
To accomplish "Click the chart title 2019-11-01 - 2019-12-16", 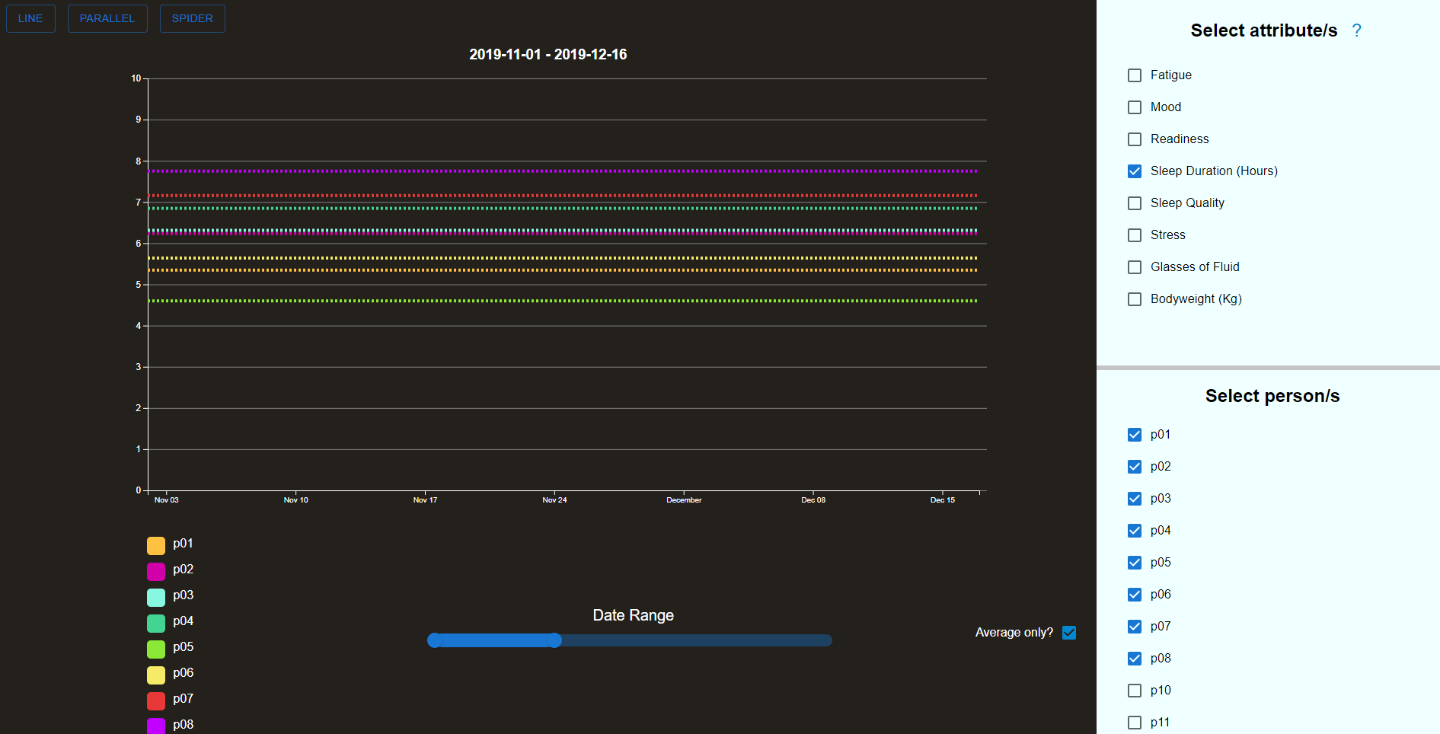I will pyautogui.click(x=548, y=54).
